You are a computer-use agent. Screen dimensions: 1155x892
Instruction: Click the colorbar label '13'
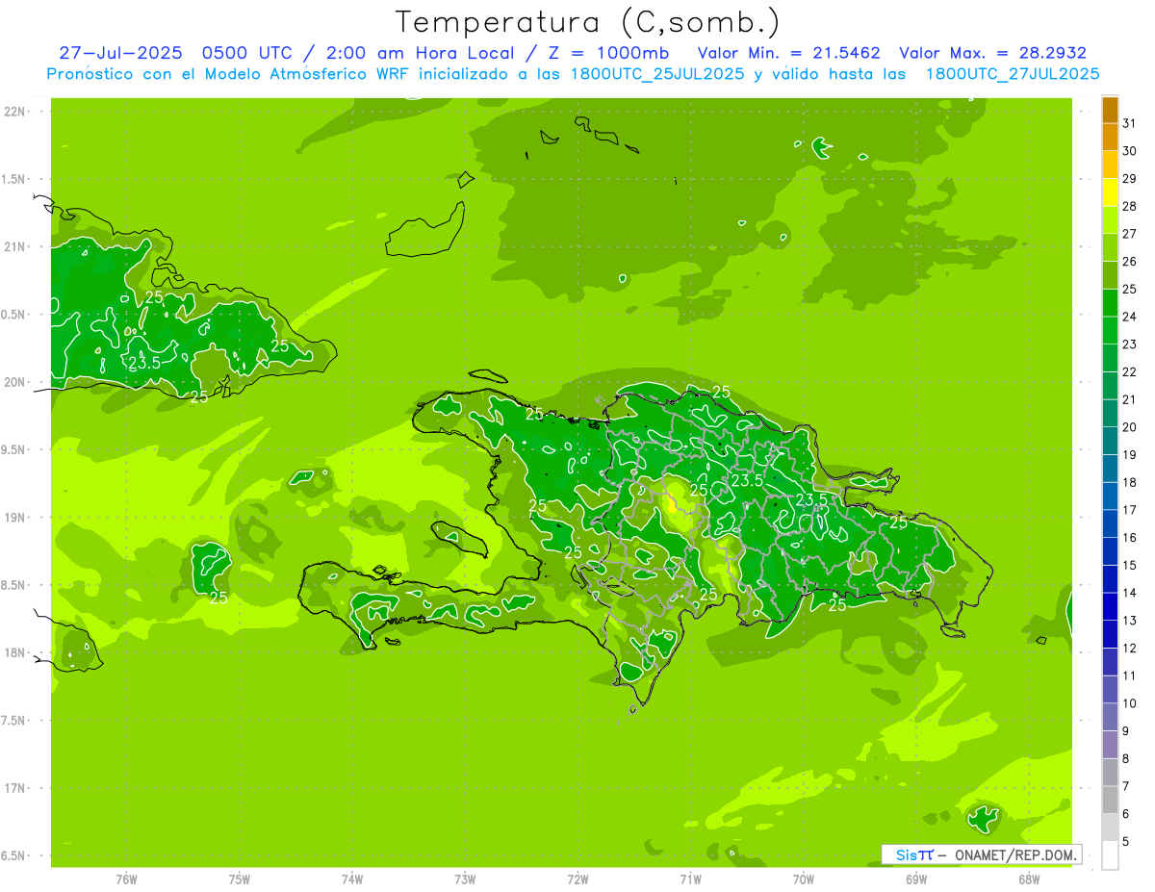tap(1130, 621)
